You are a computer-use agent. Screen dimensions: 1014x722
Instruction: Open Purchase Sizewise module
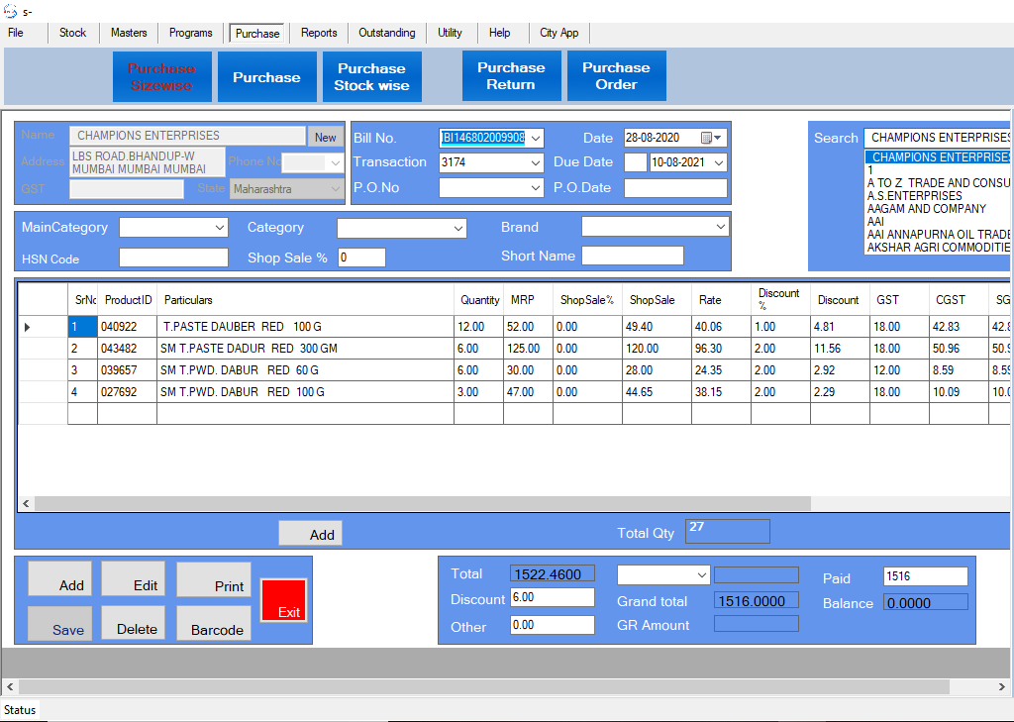tap(161, 76)
